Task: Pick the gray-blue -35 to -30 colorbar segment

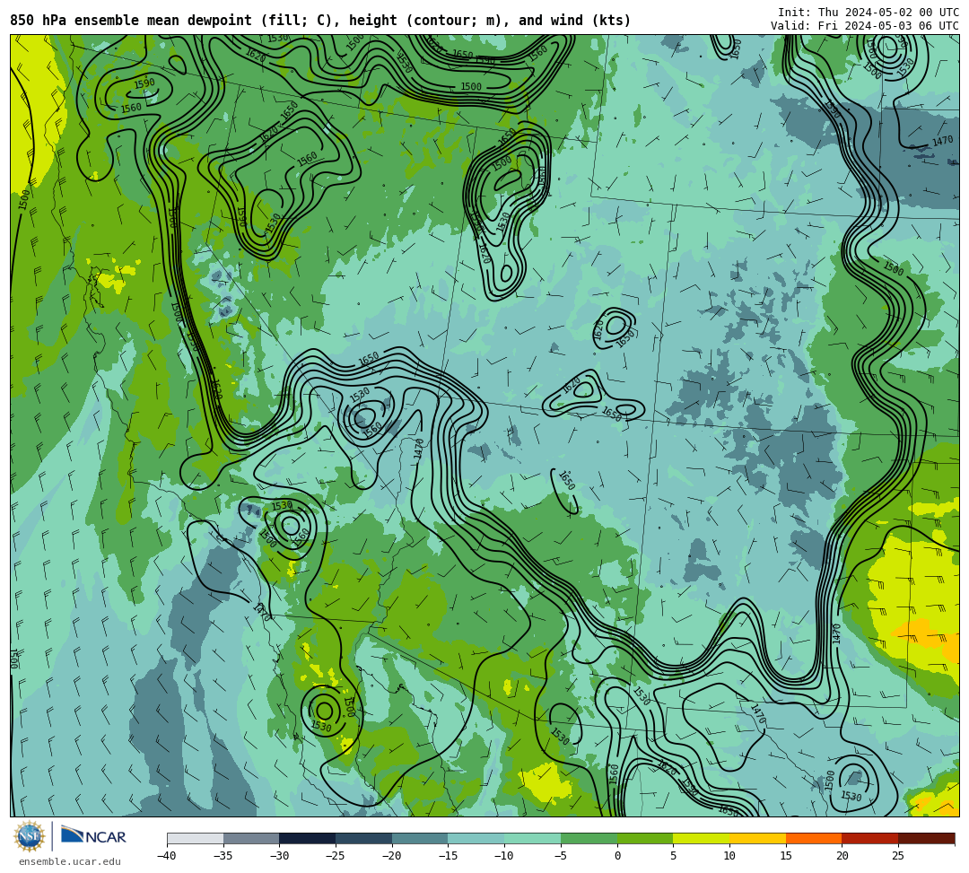Action: (x=251, y=839)
